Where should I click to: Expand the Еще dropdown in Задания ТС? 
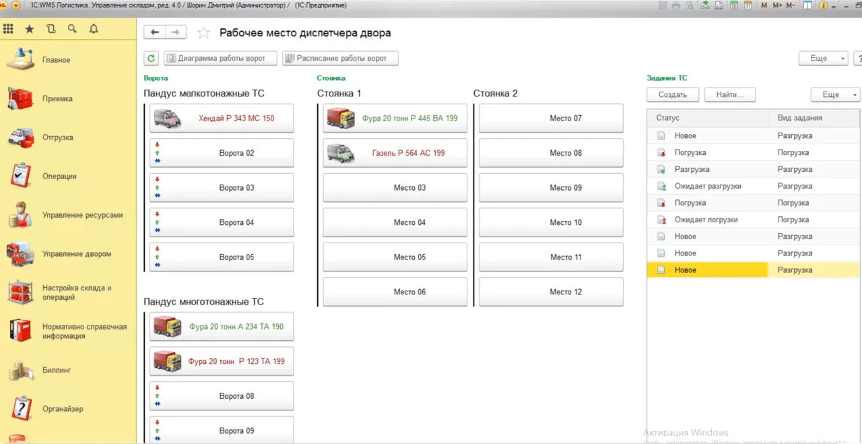click(835, 95)
